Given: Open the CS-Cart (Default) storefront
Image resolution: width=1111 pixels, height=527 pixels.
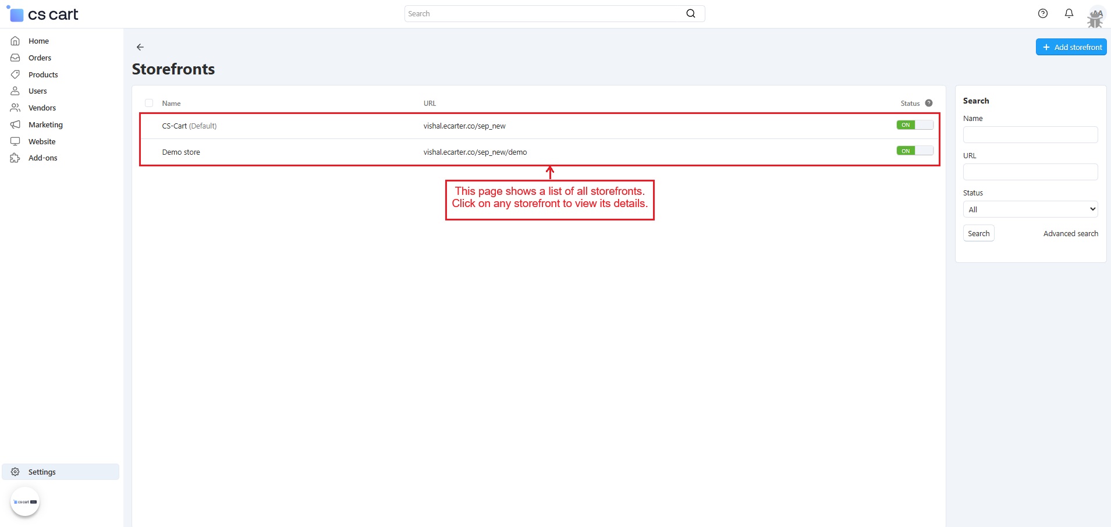Looking at the screenshot, I should point(189,126).
